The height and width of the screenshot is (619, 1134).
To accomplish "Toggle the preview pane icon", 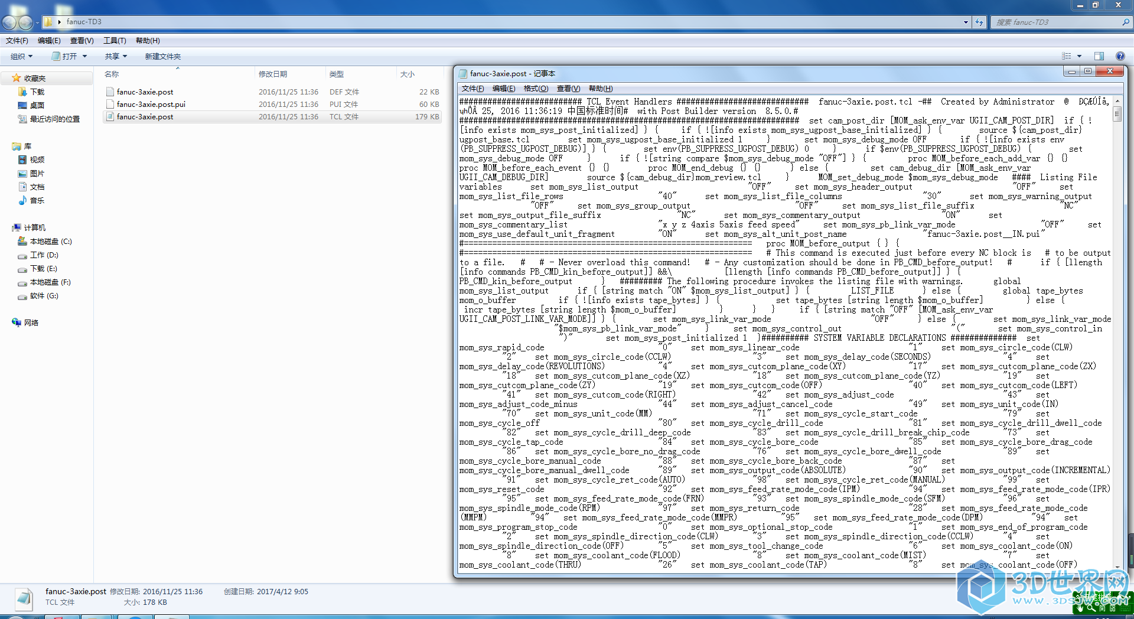I will [x=1099, y=56].
